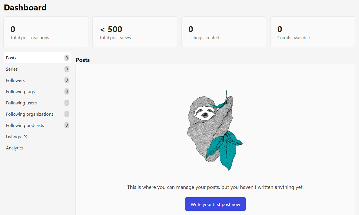Click the Credits available card
This screenshot has width=359, height=215.
313,32
